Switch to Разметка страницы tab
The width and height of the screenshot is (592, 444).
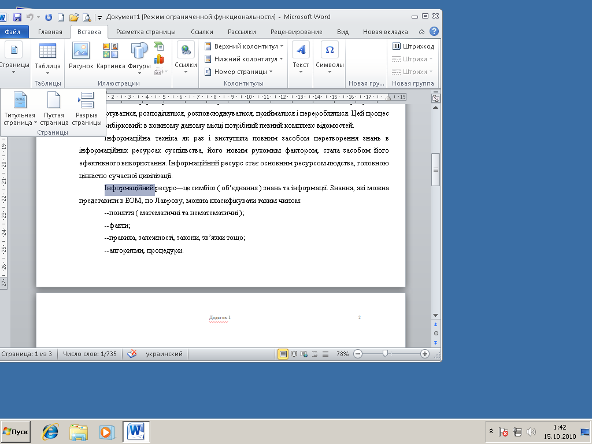[146, 32]
